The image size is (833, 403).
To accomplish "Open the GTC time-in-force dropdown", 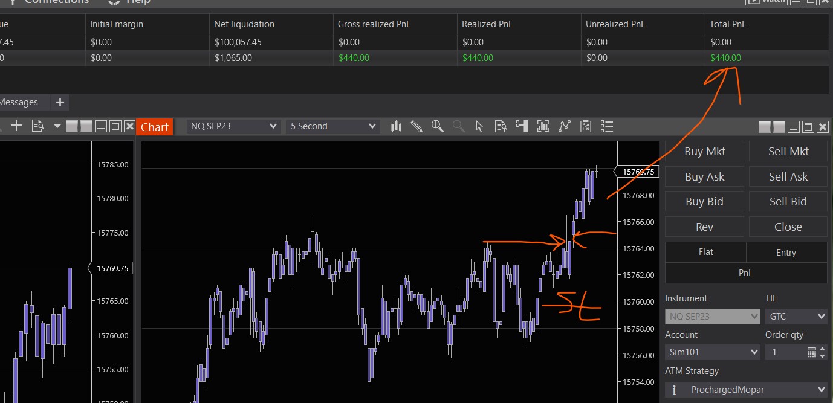I will pyautogui.click(x=796, y=316).
